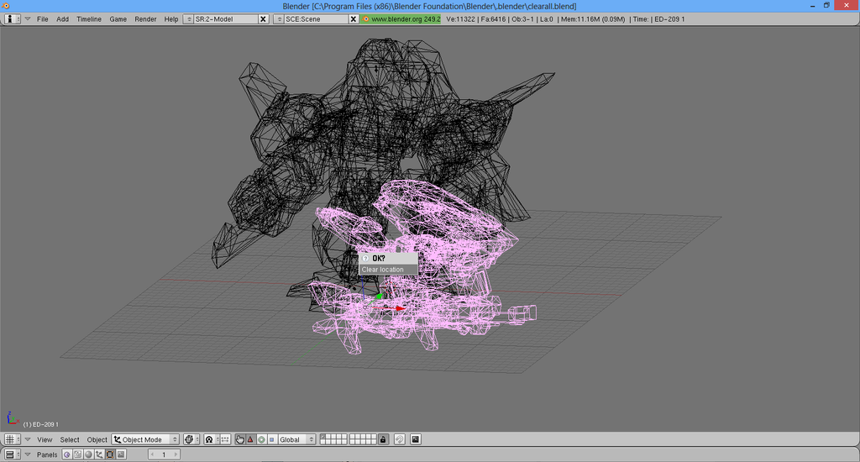
Task: Open the Object menu in 3D header
Action: click(97, 439)
